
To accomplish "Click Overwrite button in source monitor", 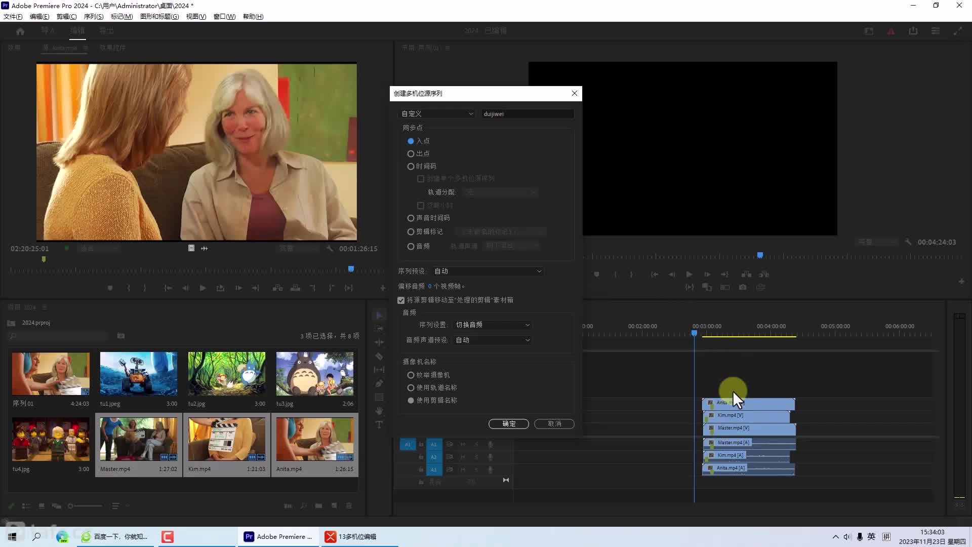I will pyautogui.click(x=295, y=288).
